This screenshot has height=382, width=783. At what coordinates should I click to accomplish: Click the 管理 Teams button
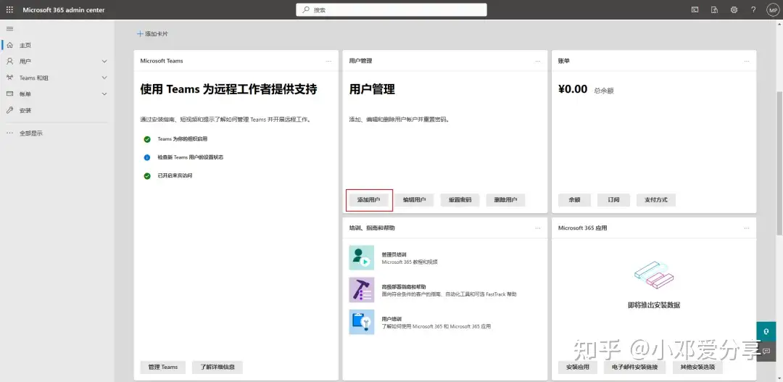click(163, 367)
